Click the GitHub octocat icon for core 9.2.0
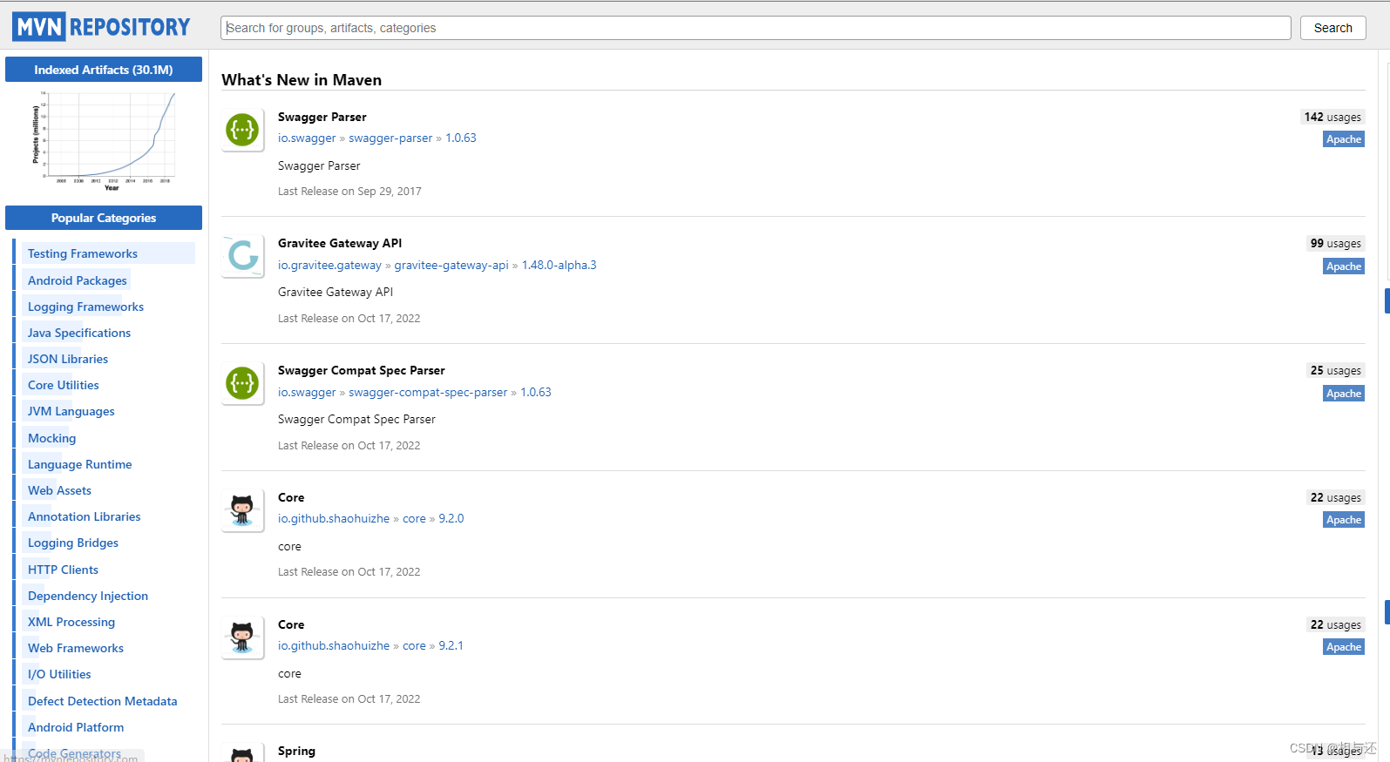This screenshot has width=1390, height=762. tap(242, 510)
